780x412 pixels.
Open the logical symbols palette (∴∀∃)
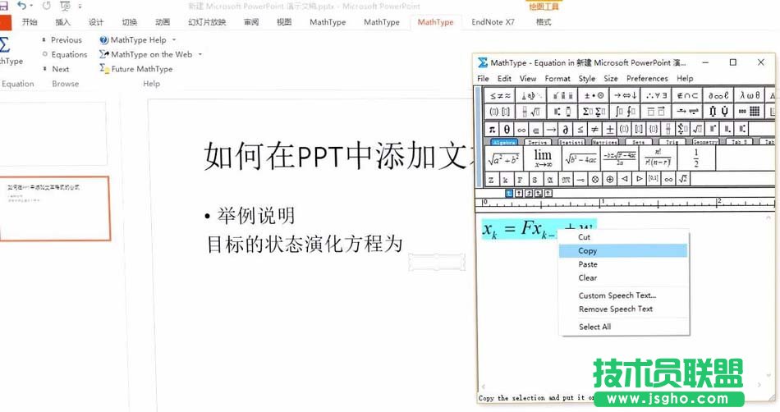(656, 95)
